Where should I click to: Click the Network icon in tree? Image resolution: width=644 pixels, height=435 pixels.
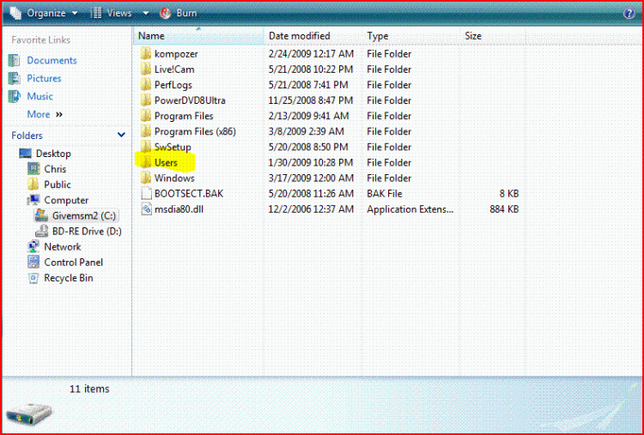33,247
